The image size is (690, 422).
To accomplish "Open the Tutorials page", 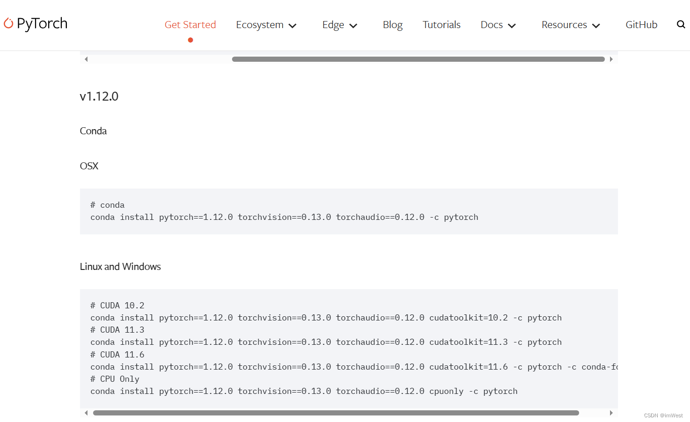I will tap(442, 25).
